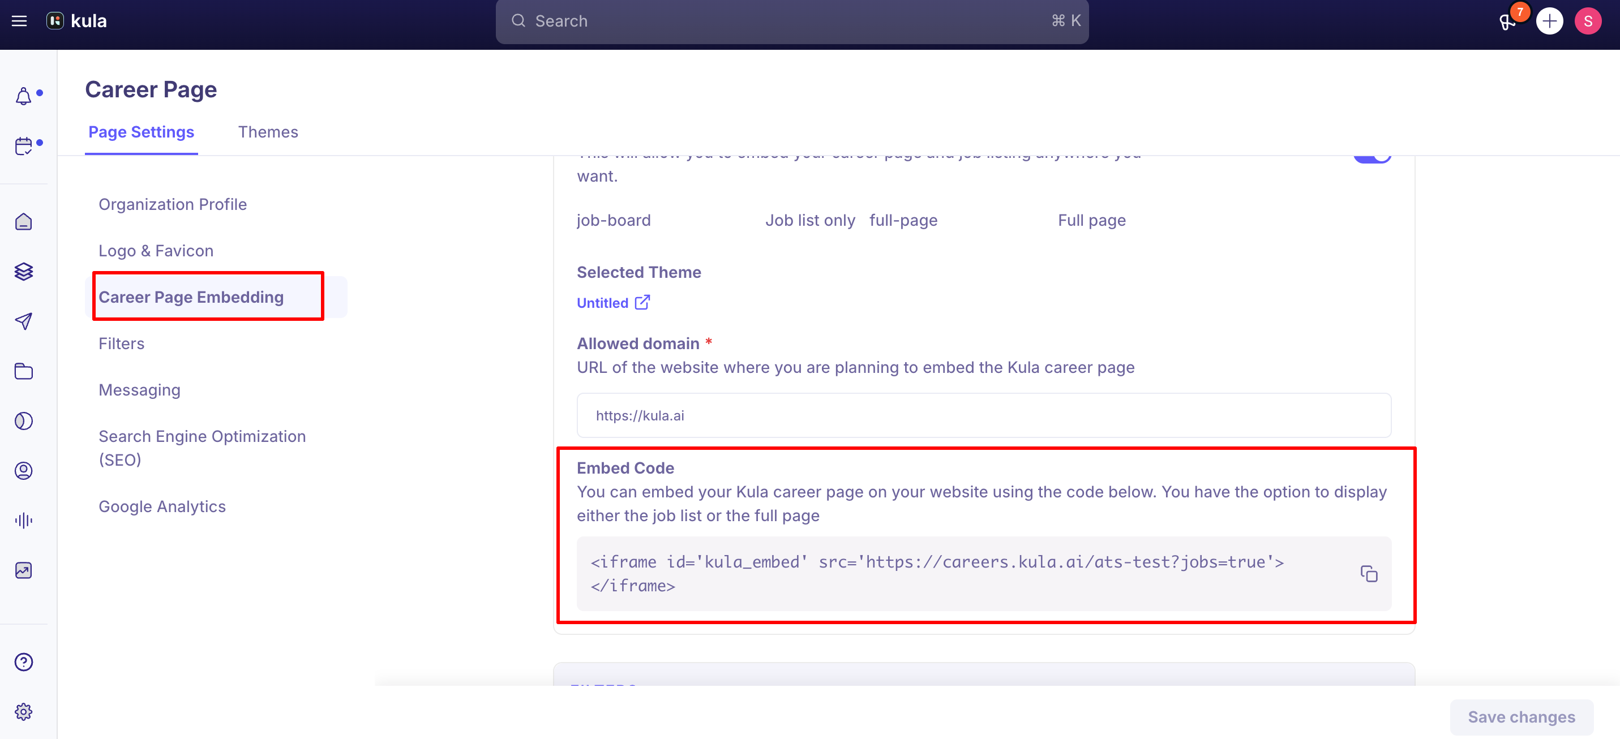Open the notifications bell in sidebar

point(24,96)
